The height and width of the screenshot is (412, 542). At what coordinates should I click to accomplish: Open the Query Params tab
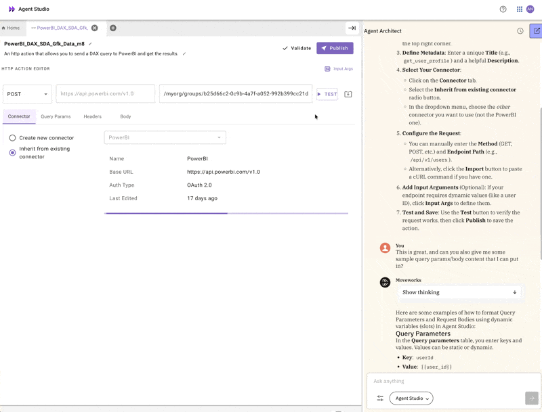point(56,116)
